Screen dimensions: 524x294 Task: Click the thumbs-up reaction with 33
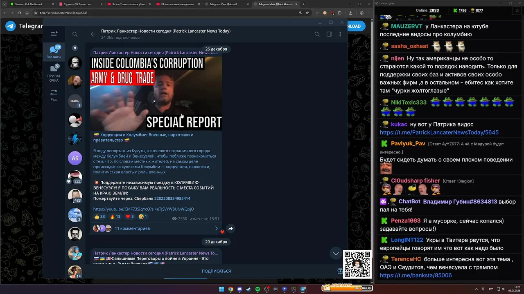point(99,216)
